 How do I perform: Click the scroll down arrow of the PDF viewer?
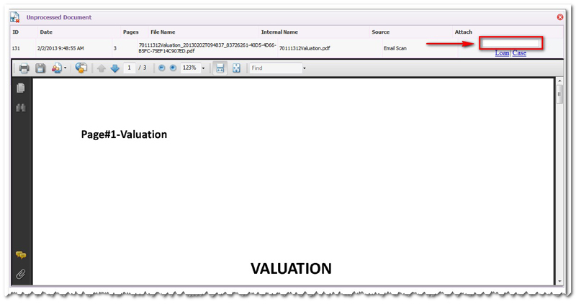click(559, 281)
